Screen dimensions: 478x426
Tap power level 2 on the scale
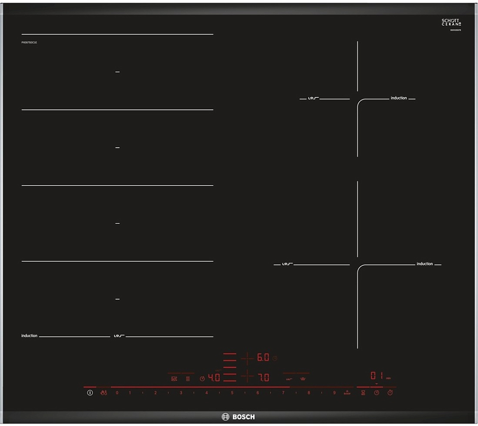click(155, 393)
